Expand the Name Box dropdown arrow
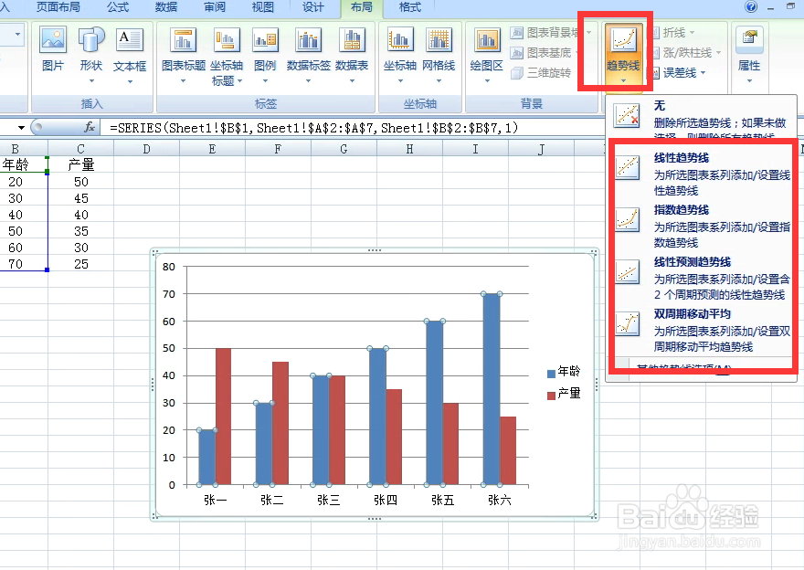 23,128
